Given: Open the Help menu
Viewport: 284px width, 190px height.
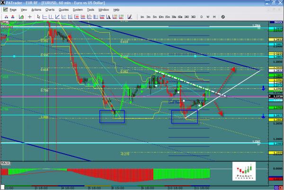Looking at the screenshot, I should pyautogui.click(x=116, y=9).
